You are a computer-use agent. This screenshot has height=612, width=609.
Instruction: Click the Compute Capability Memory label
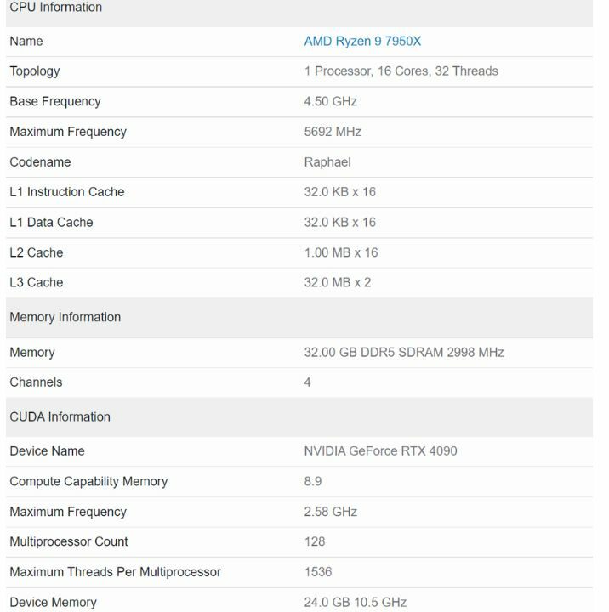(88, 481)
